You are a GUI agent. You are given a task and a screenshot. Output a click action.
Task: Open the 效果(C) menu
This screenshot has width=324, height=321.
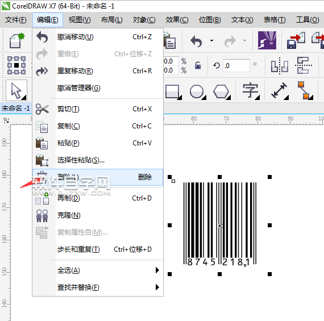pyautogui.click(x=177, y=20)
